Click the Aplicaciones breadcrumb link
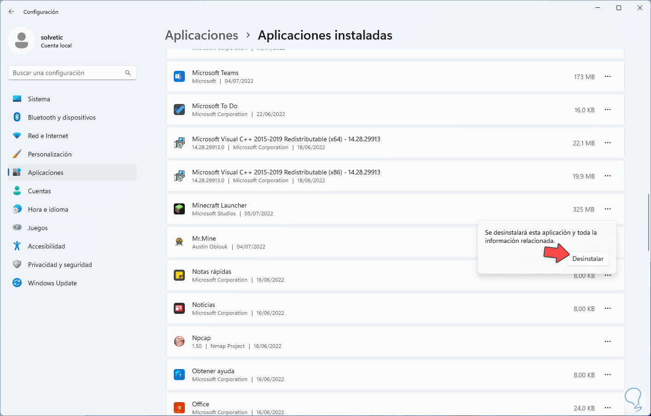 point(201,35)
